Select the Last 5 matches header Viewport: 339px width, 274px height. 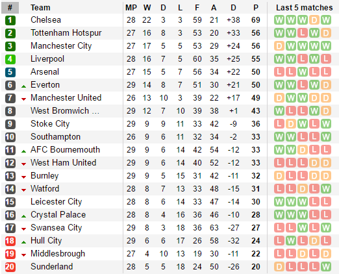point(304,8)
